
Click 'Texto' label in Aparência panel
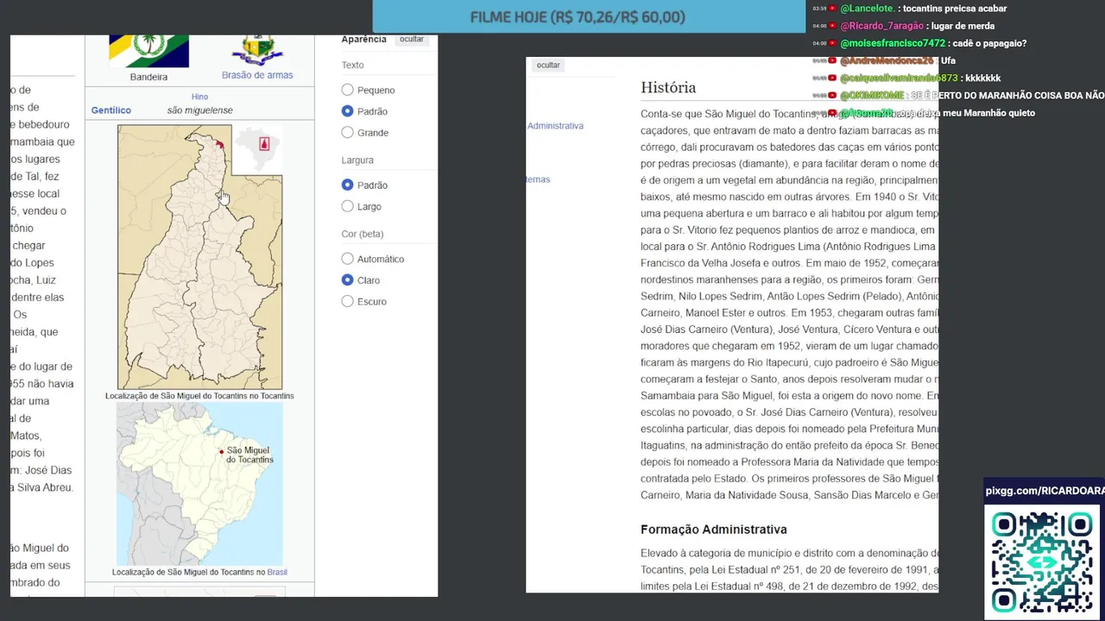tap(352, 65)
